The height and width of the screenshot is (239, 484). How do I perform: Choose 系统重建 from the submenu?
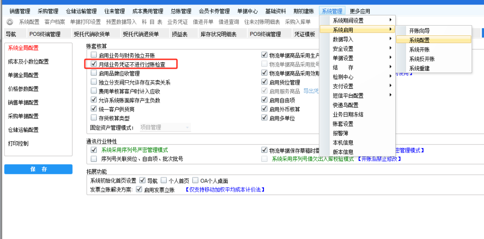pos(419,69)
